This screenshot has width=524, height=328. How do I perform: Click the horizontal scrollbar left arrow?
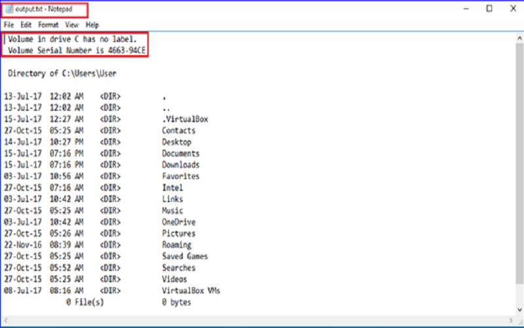point(5,320)
